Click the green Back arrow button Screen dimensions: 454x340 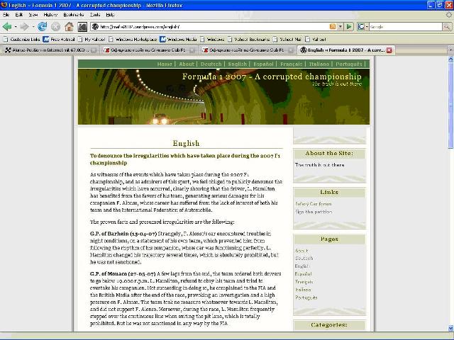point(7,27)
